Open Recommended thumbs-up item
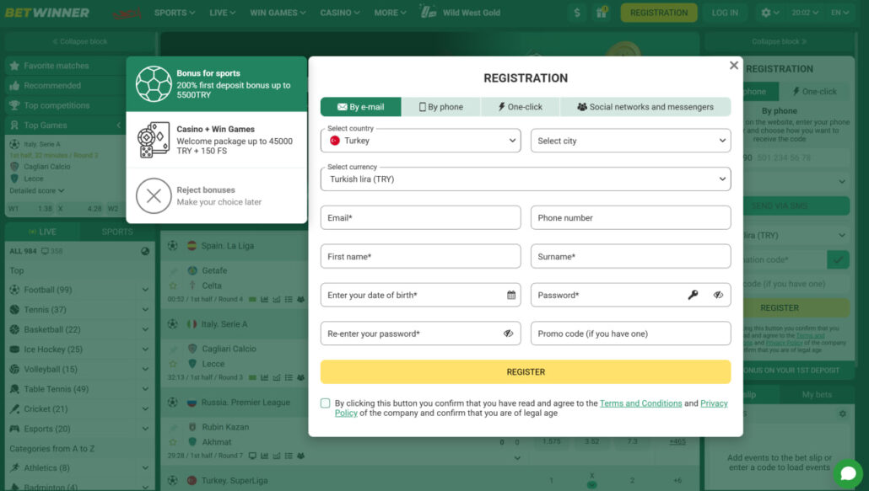 tap(66, 86)
